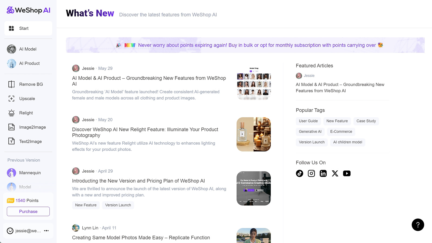
Task: Open the Mannequin icon in Previous Version
Action: pyautogui.click(x=11, y=173)
